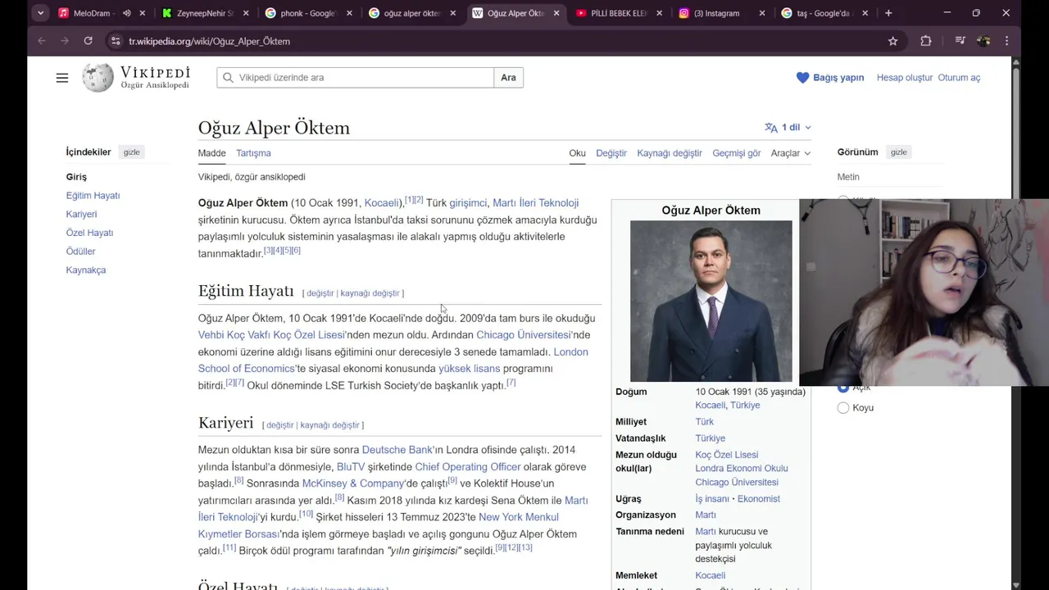Click the browser back arrow
The height and width of the screenshot is (590, 1049).
[42, 41]
